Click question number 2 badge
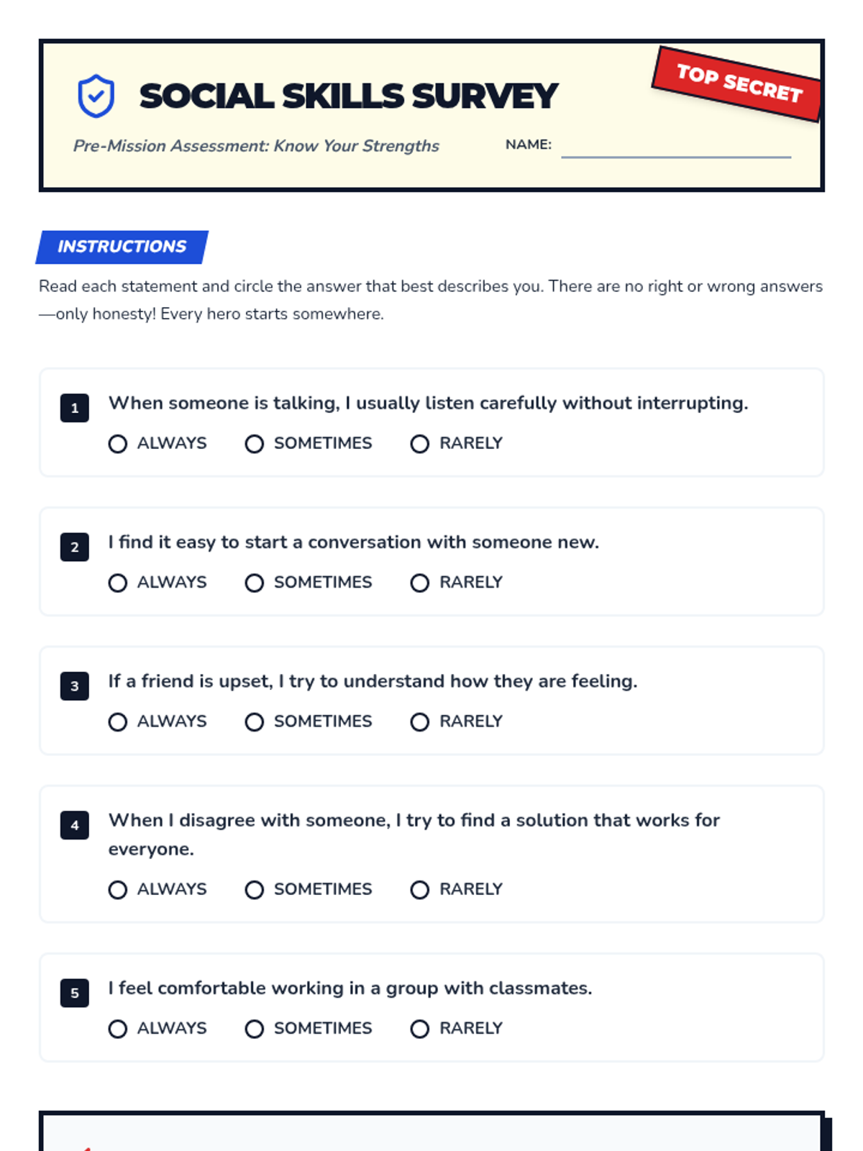 [x=75, y=547]
